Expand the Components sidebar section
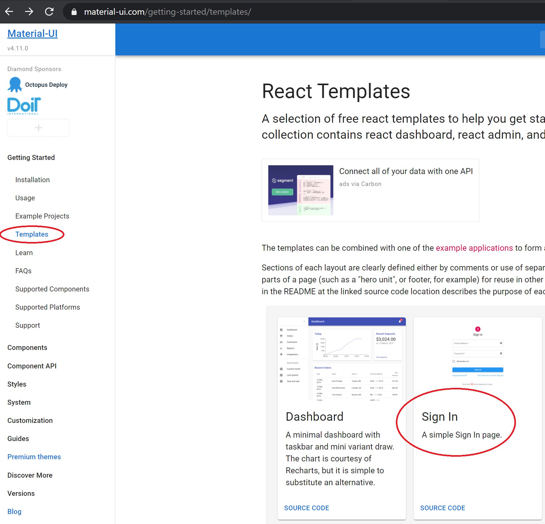 (27, 347)
